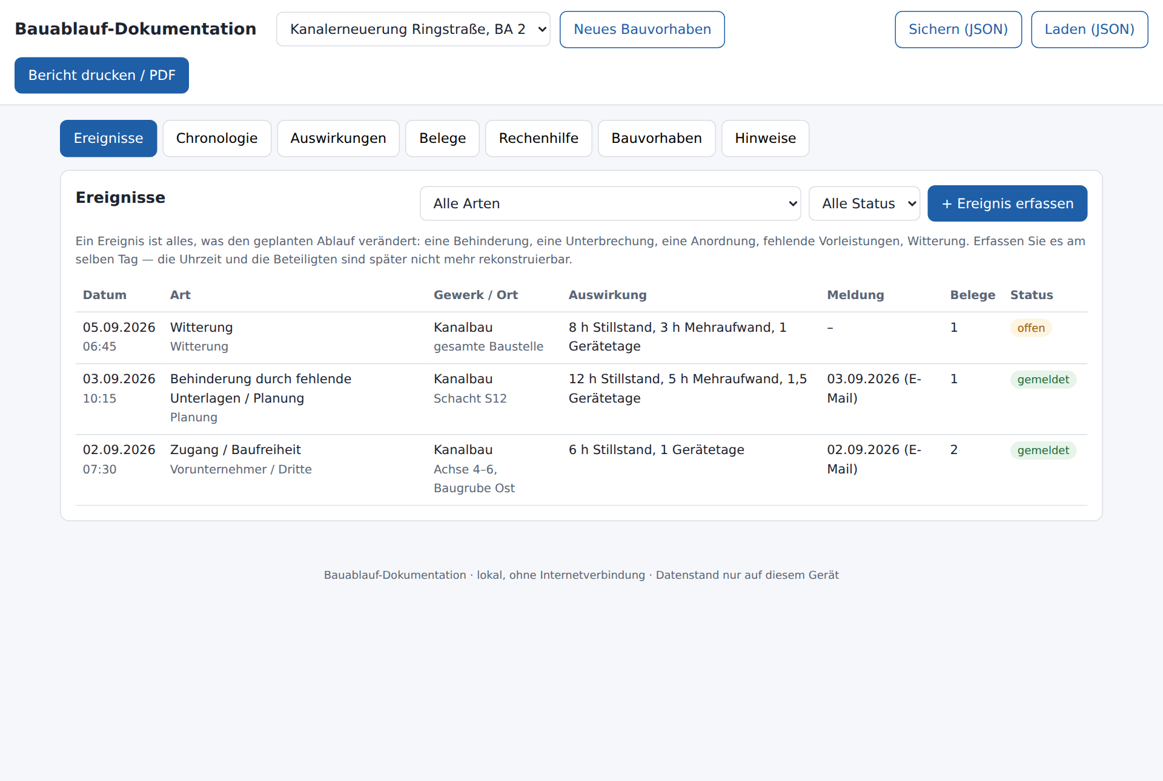Switch to the Chronologie tab
Screen dimensions: 1163x781
pyautogui.click(x=217, y=138)
